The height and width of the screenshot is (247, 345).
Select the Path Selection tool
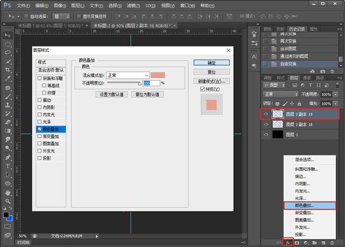(8, 175)
